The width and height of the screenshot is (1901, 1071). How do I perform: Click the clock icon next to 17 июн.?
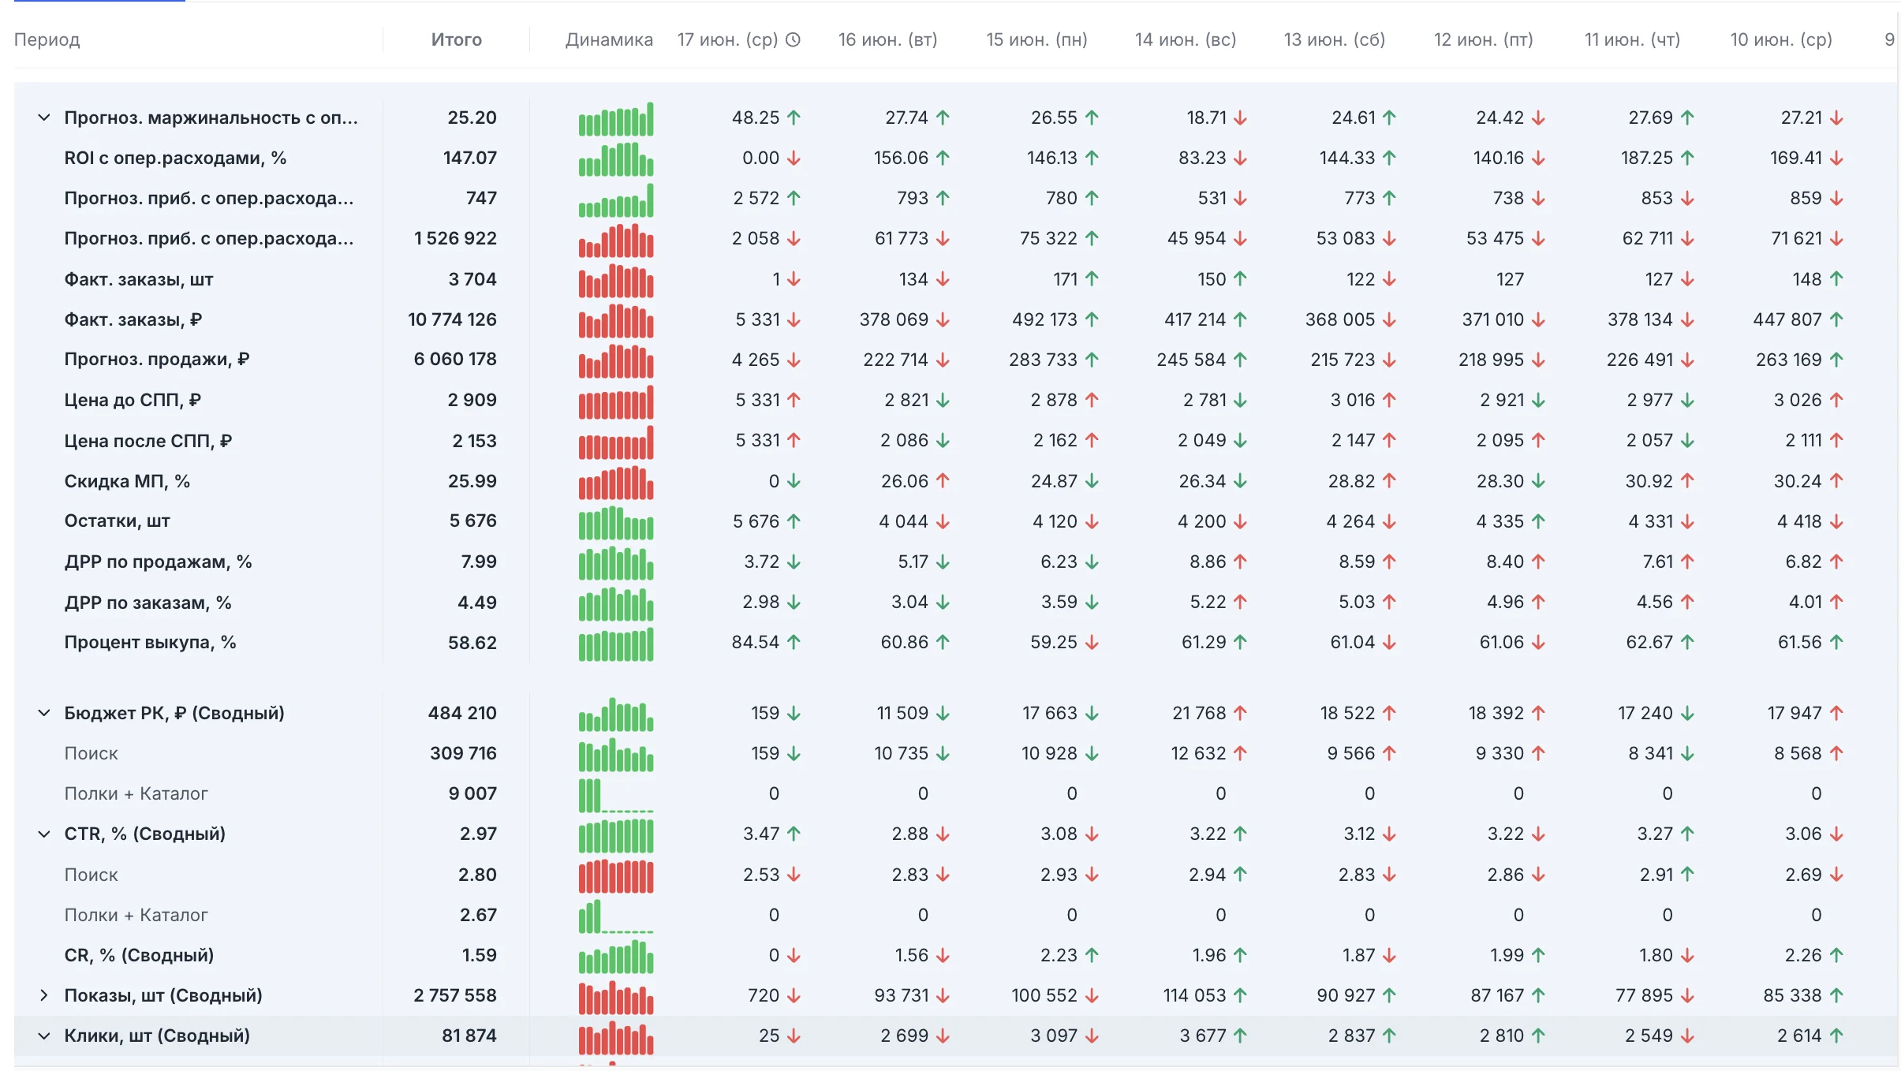pyautogui.click(x=794, y=39)
